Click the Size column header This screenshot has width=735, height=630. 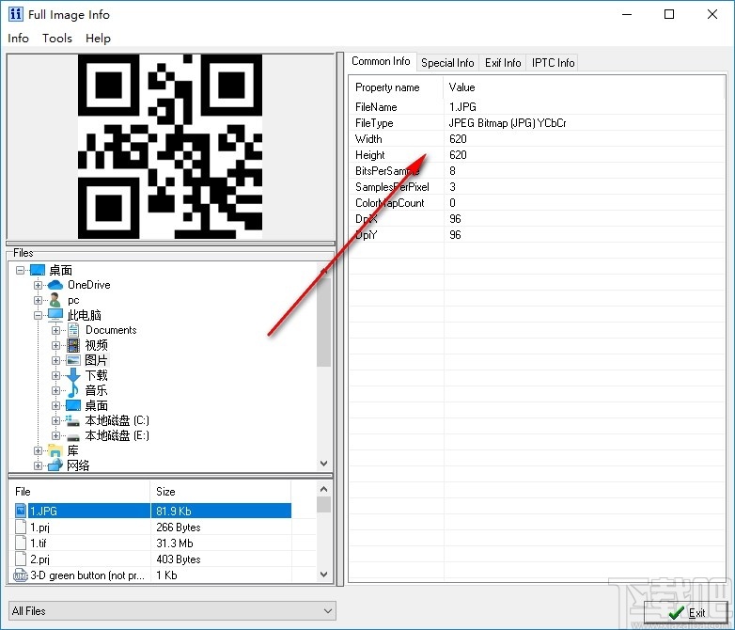pos(221,491)
